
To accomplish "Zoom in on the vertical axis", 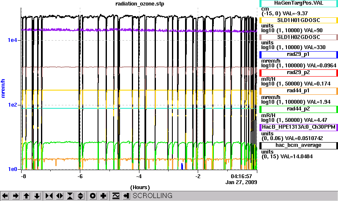I will point(70,196).
